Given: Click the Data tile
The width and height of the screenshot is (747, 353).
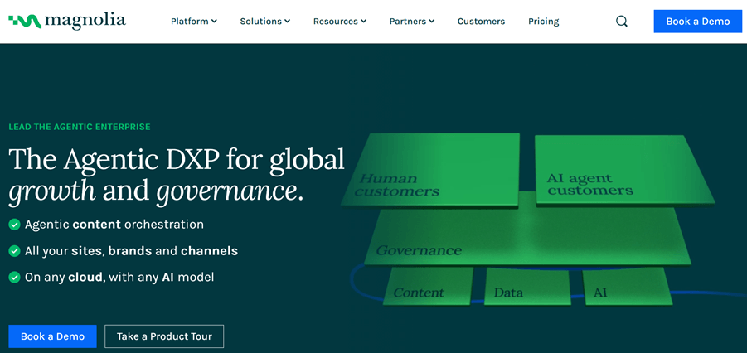Looking at the screenshot, I should tap(527, 287).
